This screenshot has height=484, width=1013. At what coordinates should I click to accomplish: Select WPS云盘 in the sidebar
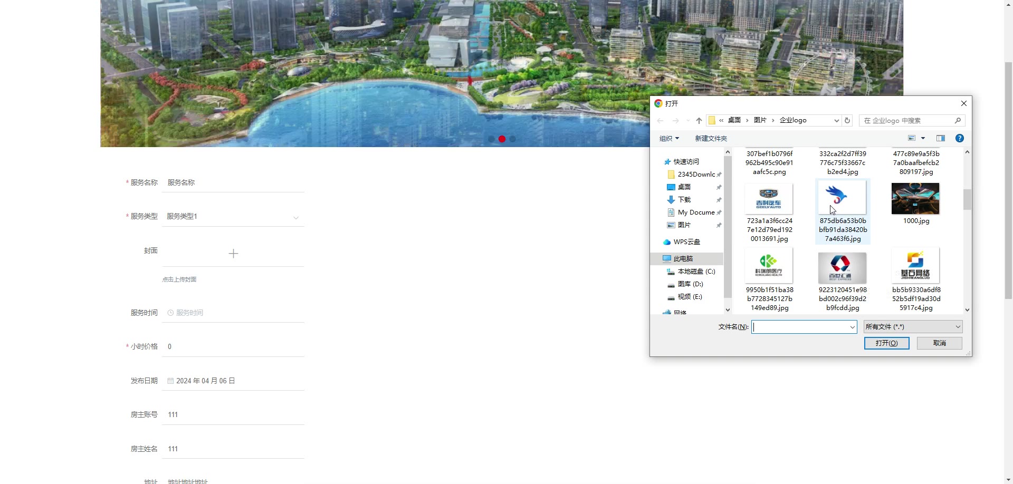[x=686, y=242]
